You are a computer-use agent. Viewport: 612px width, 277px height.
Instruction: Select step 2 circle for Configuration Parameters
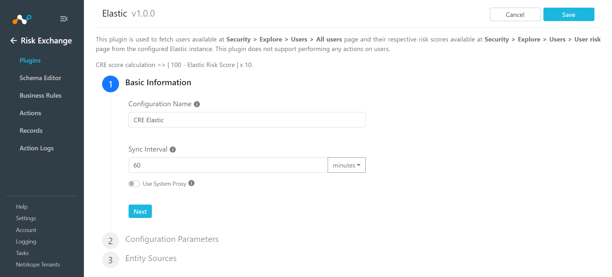(110, 241)
